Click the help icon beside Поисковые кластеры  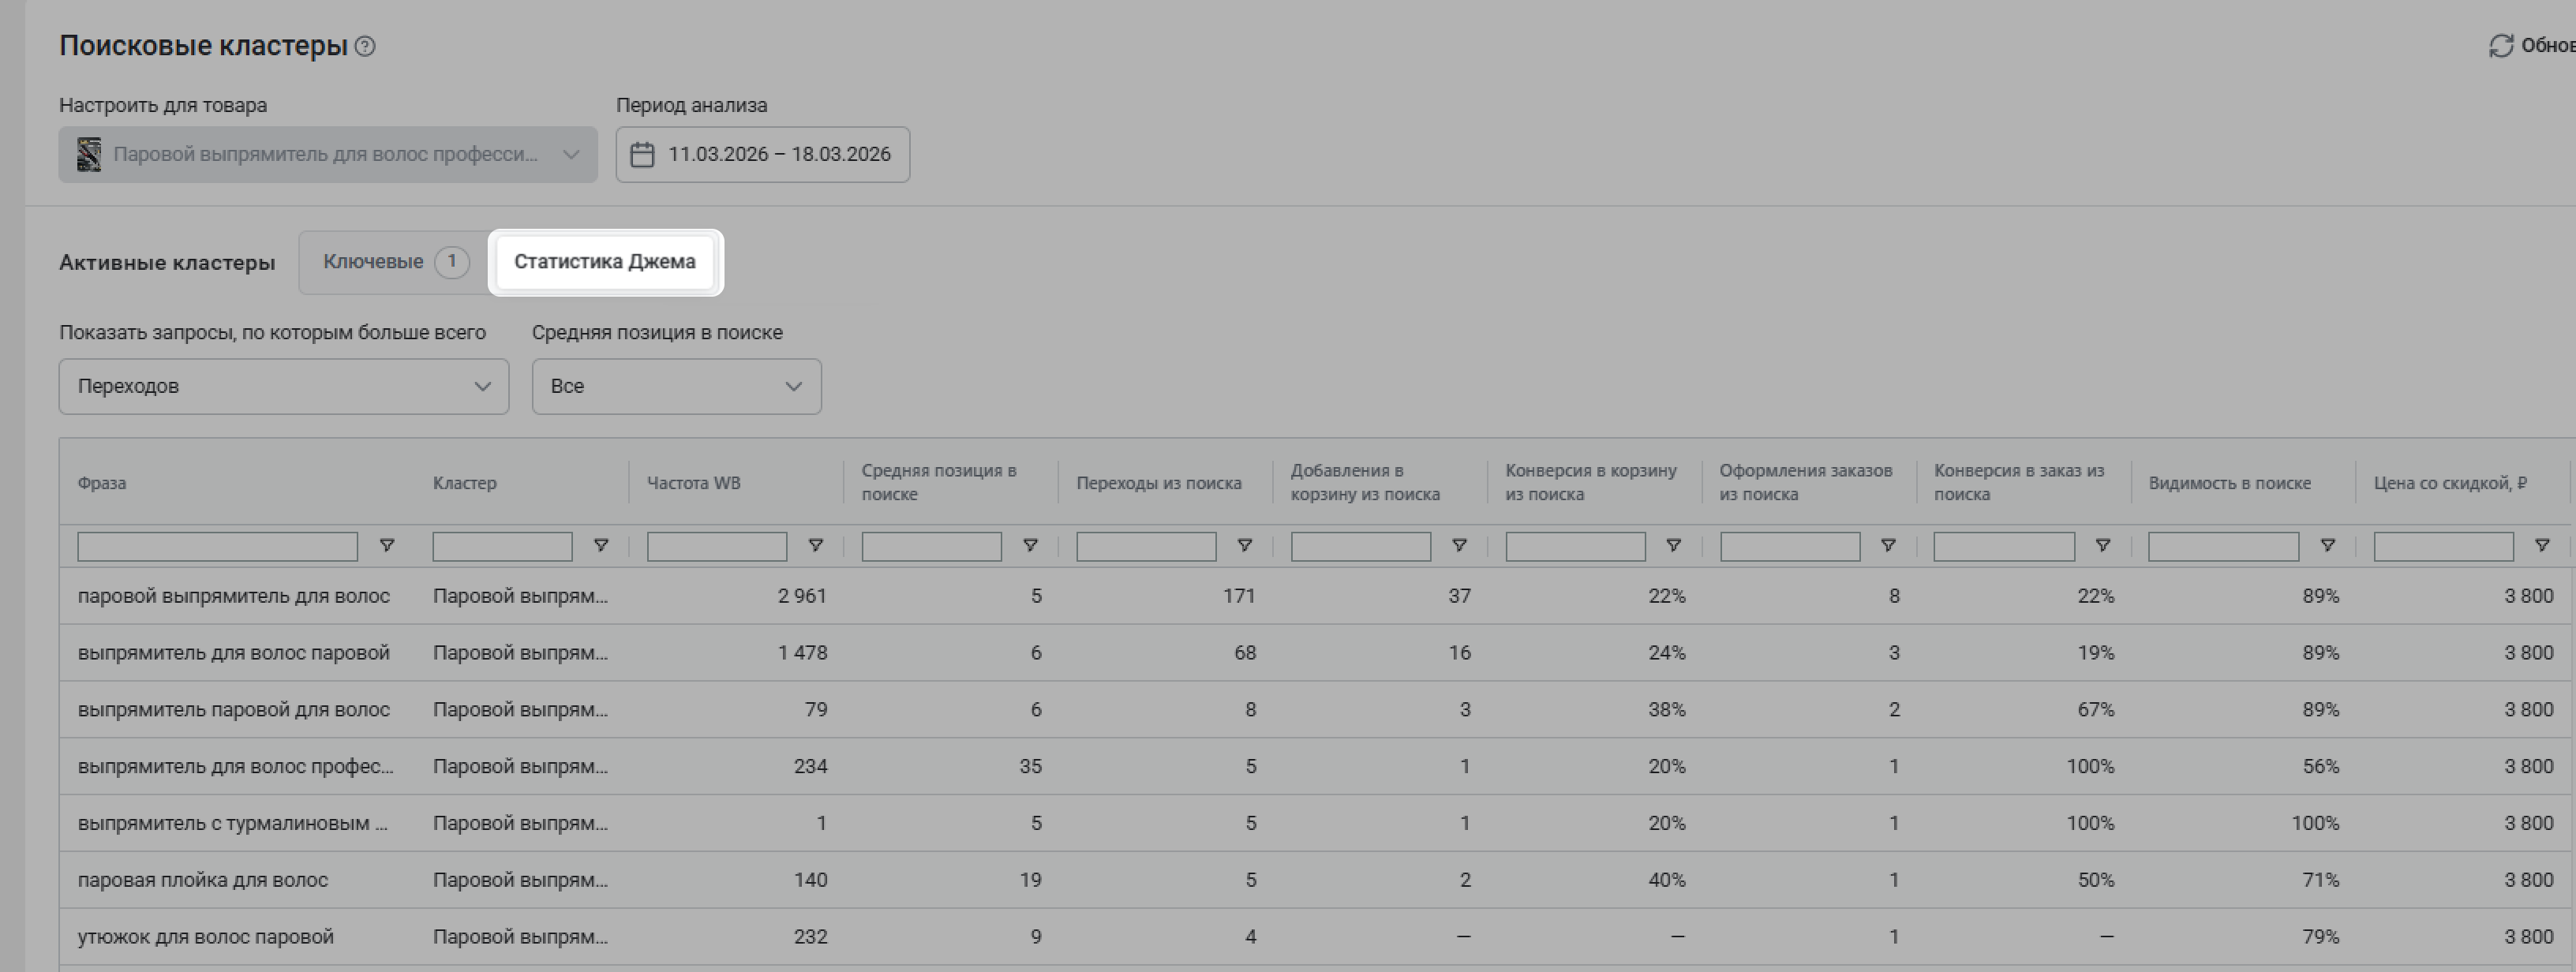(366, 46)
